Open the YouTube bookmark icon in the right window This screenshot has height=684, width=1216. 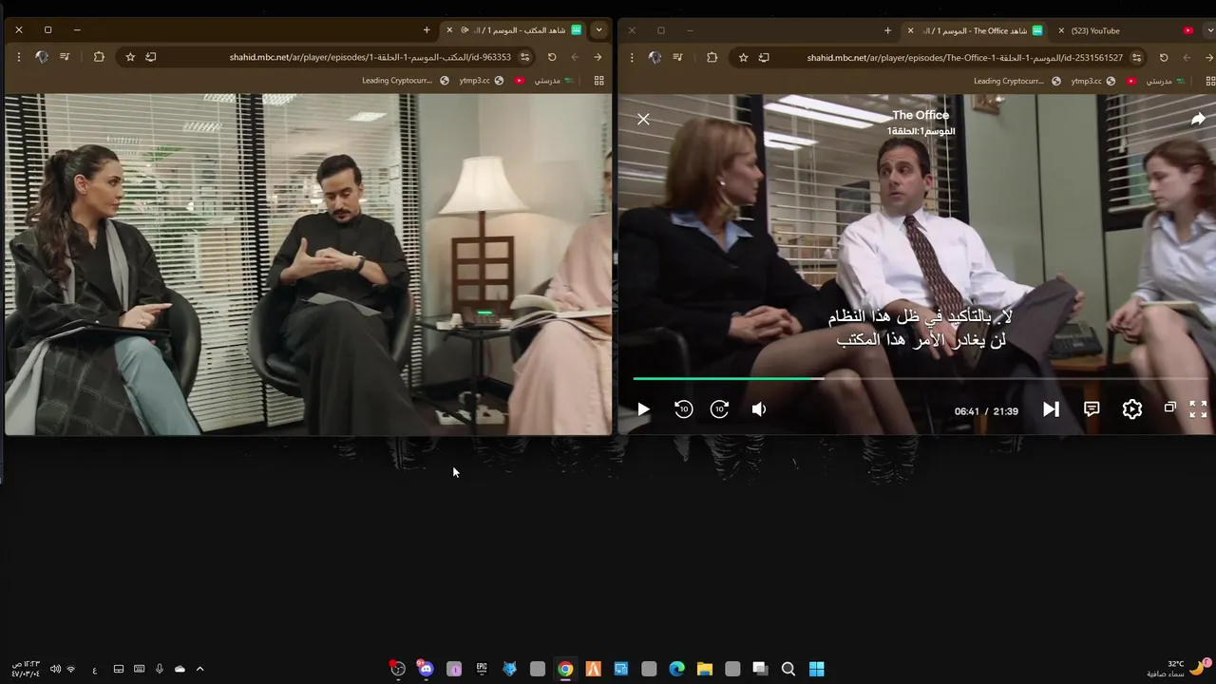click(1130, 81)
